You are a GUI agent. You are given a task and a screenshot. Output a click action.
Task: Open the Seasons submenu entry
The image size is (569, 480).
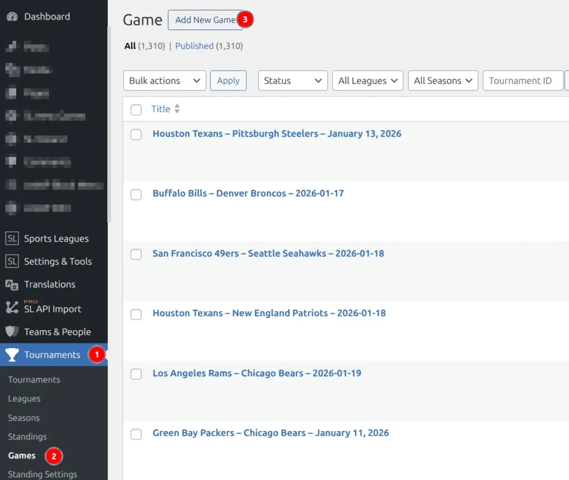[24, 418]
